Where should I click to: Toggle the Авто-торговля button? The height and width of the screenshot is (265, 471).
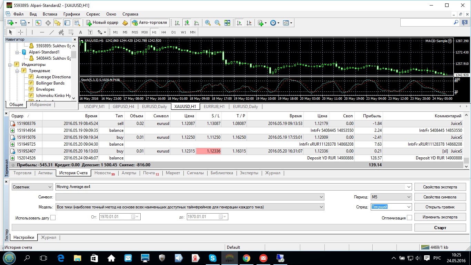(149, 23)
